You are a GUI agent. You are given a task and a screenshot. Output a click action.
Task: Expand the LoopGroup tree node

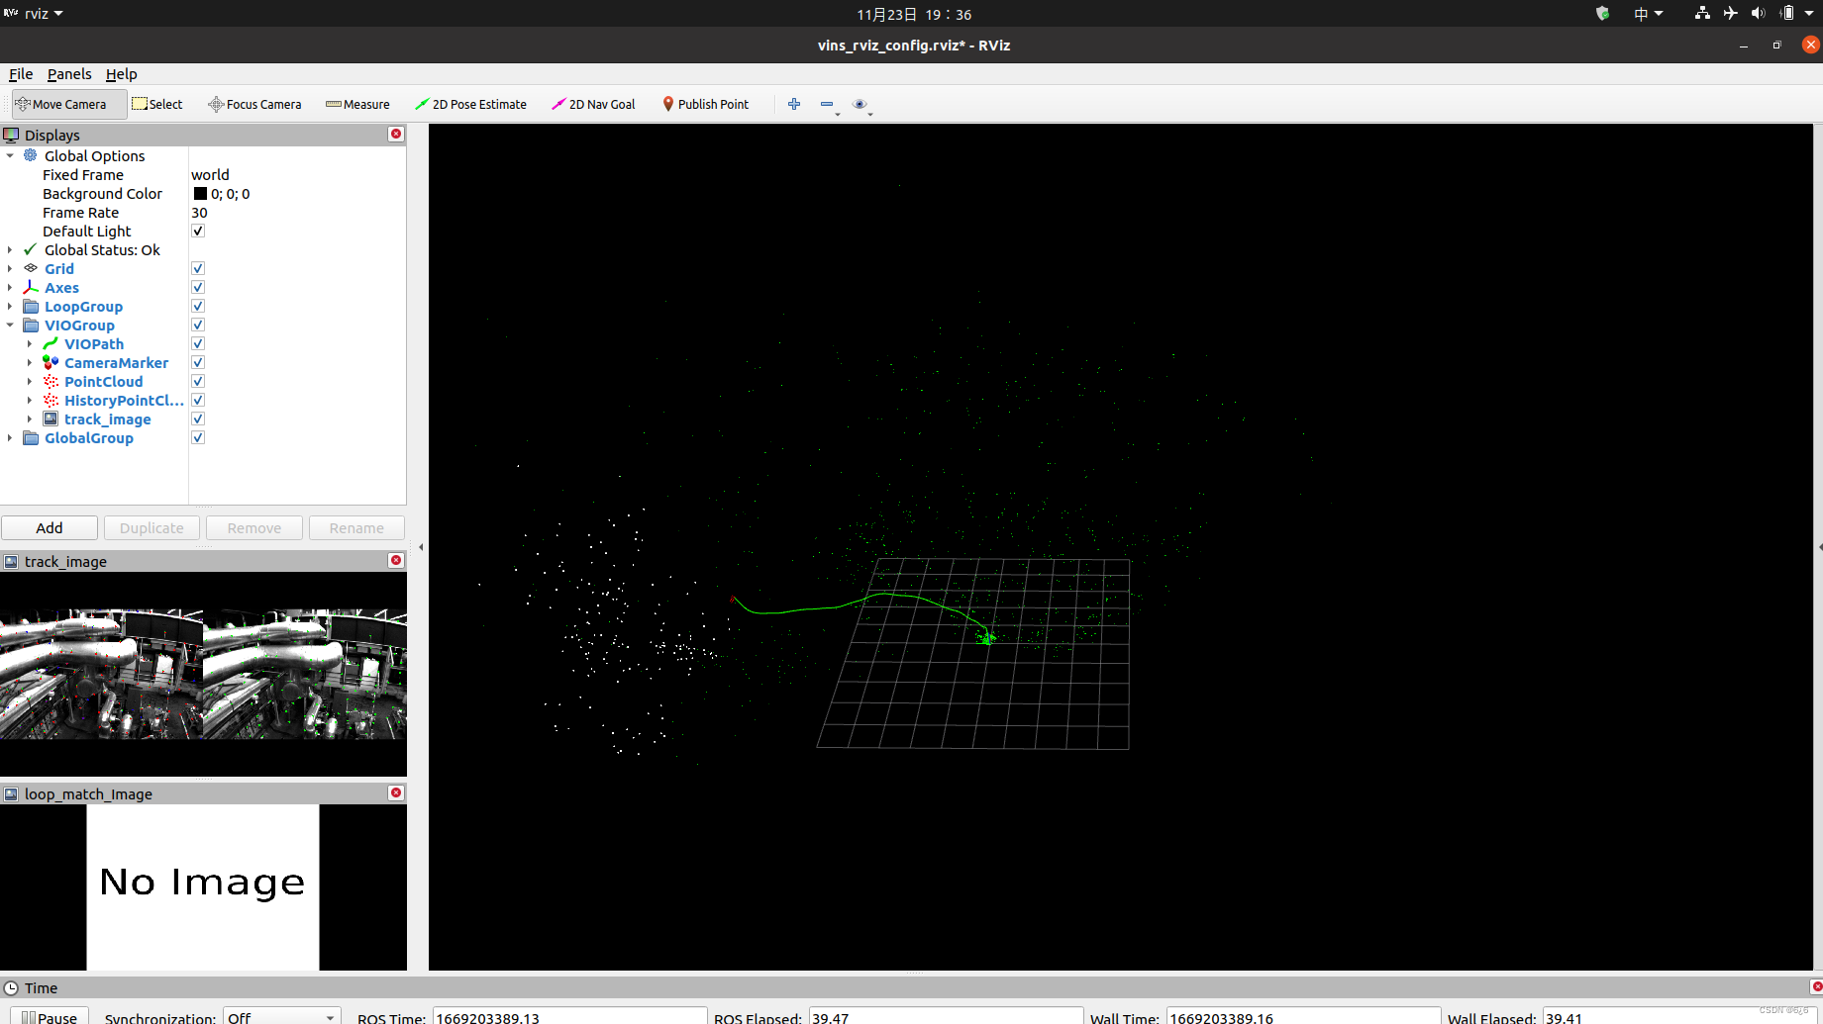[10, 306]
